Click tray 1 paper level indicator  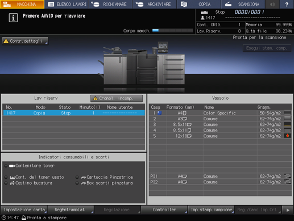(x=287, y=113)
